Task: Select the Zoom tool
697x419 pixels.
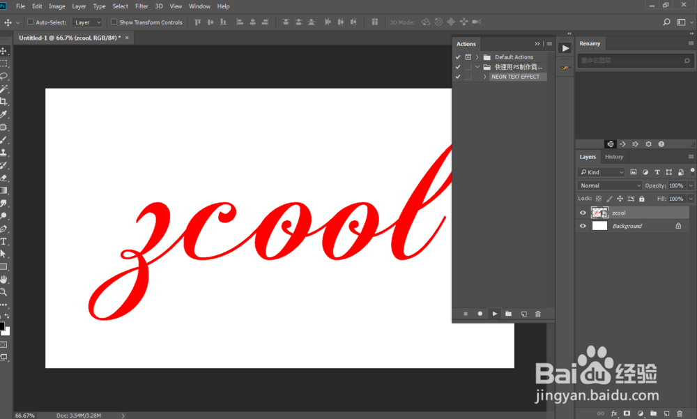Action: [x=3, y=292]
